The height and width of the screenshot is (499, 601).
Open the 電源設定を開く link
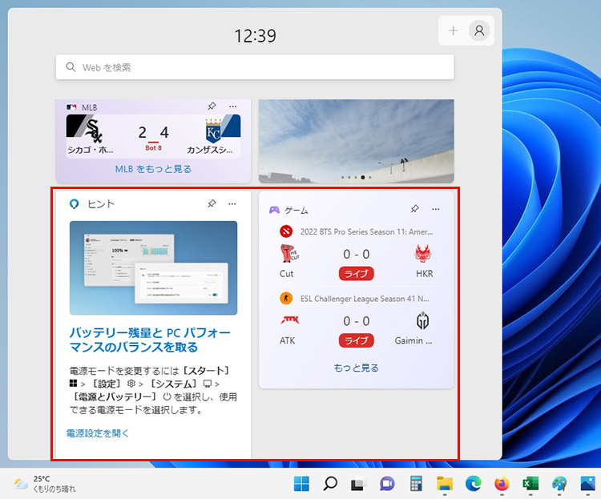click(x=98, y=433)
